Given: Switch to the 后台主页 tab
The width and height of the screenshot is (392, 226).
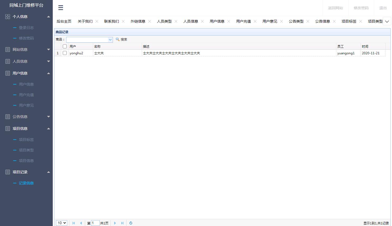Looking at the screenshot, I should click(x=64, y=21).
